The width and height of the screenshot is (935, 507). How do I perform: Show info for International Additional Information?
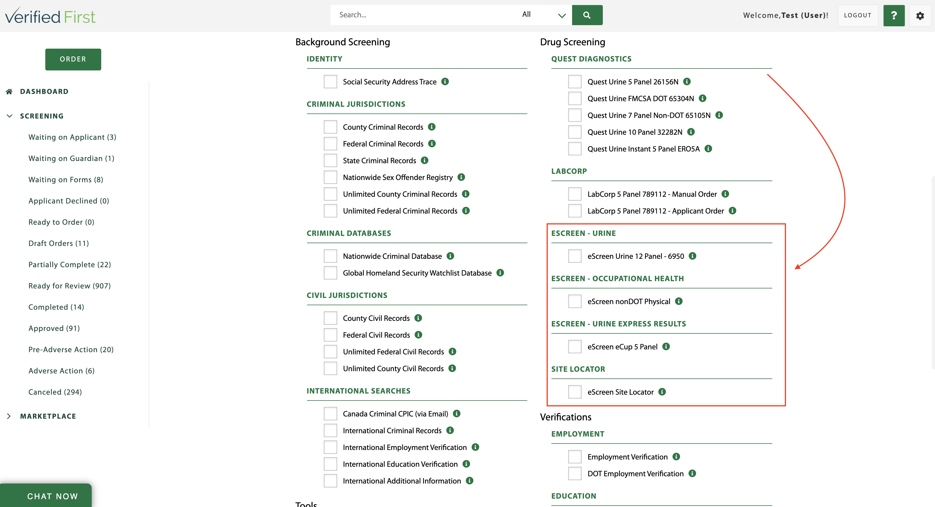pos(470,481)
